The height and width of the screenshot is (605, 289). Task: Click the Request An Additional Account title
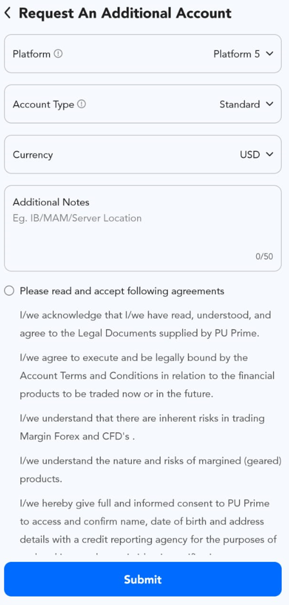125,13
